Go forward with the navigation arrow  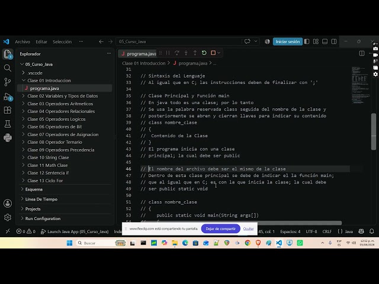[x=110, y=41]
